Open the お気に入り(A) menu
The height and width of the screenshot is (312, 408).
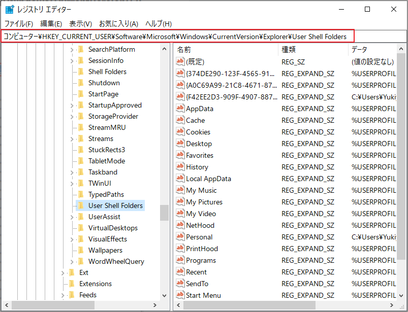point(118,24)
